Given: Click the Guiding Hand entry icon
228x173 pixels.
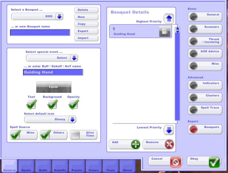Looking at the screenshot, I should (x=165, y=31).
